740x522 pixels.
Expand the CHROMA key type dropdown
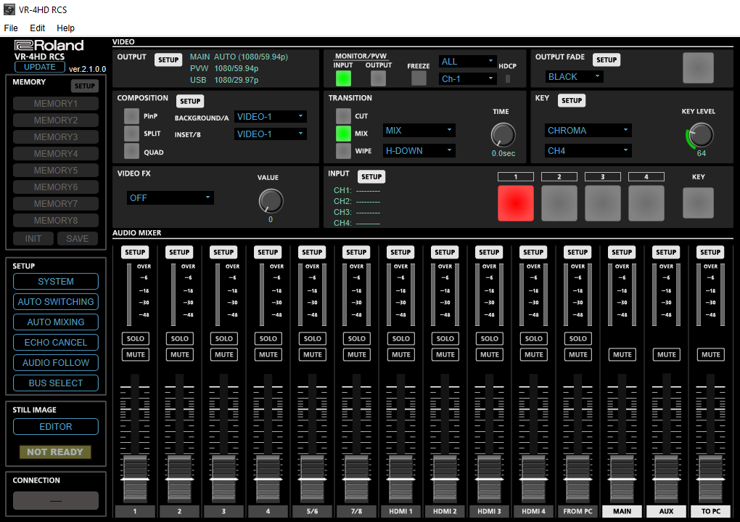(588, 131)
